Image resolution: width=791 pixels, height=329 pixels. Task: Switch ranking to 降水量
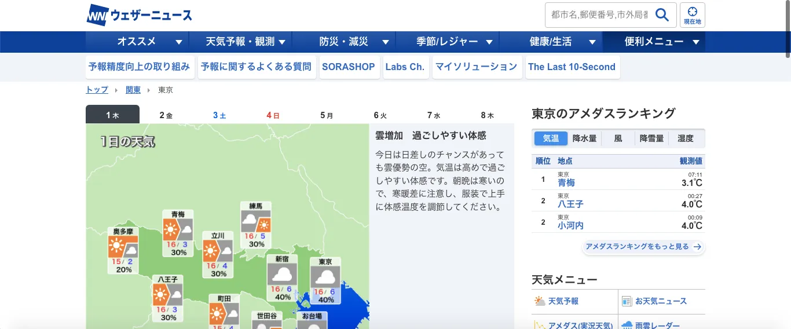[x=584, y=138]
